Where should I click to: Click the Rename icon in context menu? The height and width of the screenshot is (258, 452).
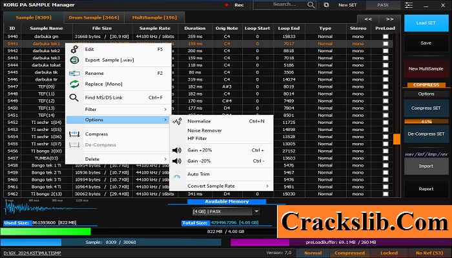tap(74, 74)
